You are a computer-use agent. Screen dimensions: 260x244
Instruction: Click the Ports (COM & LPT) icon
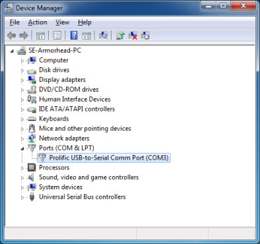[x=32, y=148]
